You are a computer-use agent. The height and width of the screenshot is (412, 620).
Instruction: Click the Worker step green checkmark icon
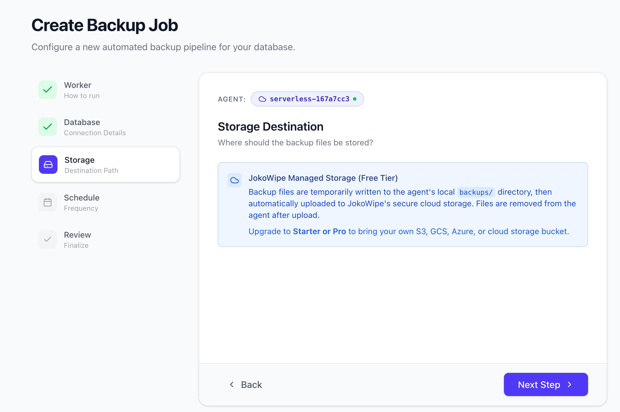tap(48, 90)
